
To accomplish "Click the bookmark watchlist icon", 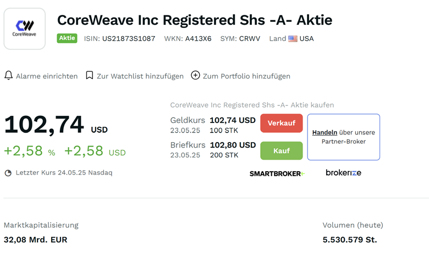I will (90, 76).
